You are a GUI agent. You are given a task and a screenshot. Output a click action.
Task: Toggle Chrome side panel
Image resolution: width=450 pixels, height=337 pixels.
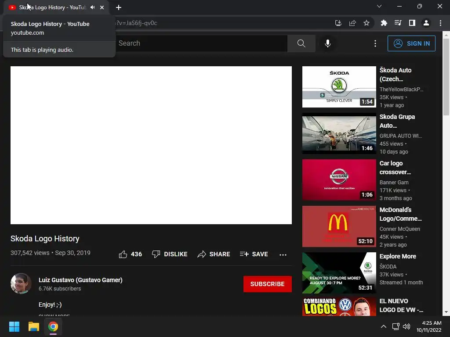[x=412, y=23]
